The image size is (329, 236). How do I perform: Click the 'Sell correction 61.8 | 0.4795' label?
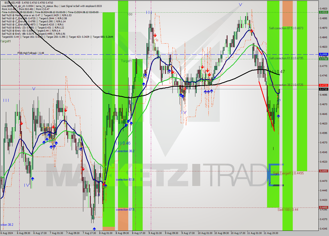point(286,58)
